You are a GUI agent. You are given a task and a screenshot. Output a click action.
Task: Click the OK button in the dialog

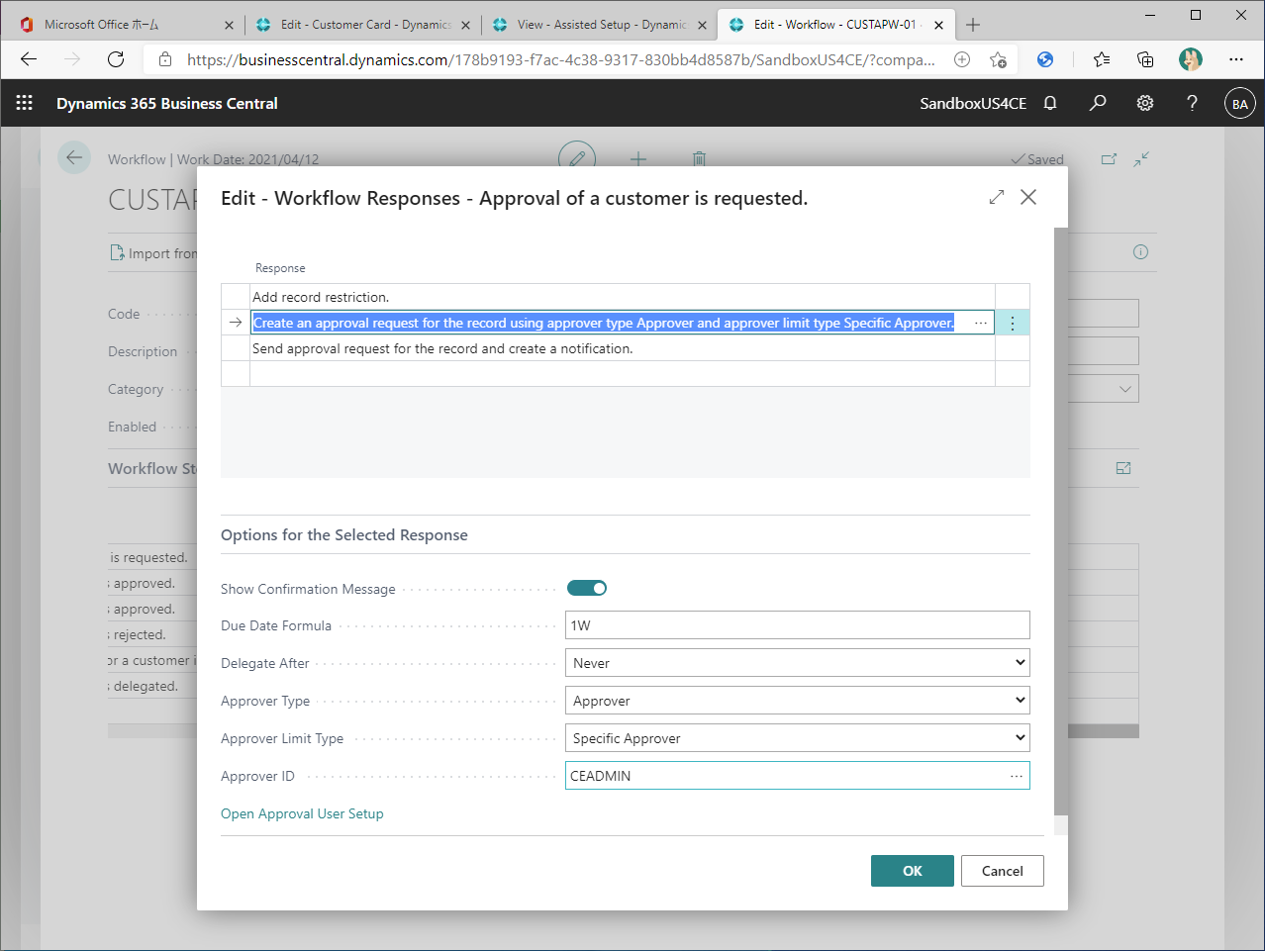912,871
